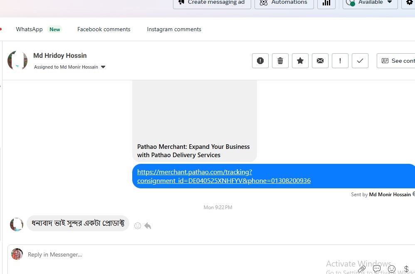Delete conversation using the trash icon
Viewport: 415px width, 274px height.
click(280, 61)
